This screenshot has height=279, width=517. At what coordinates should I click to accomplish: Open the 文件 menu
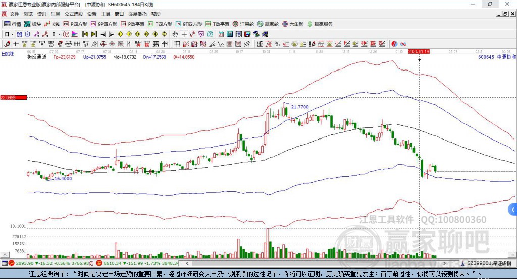14,14
